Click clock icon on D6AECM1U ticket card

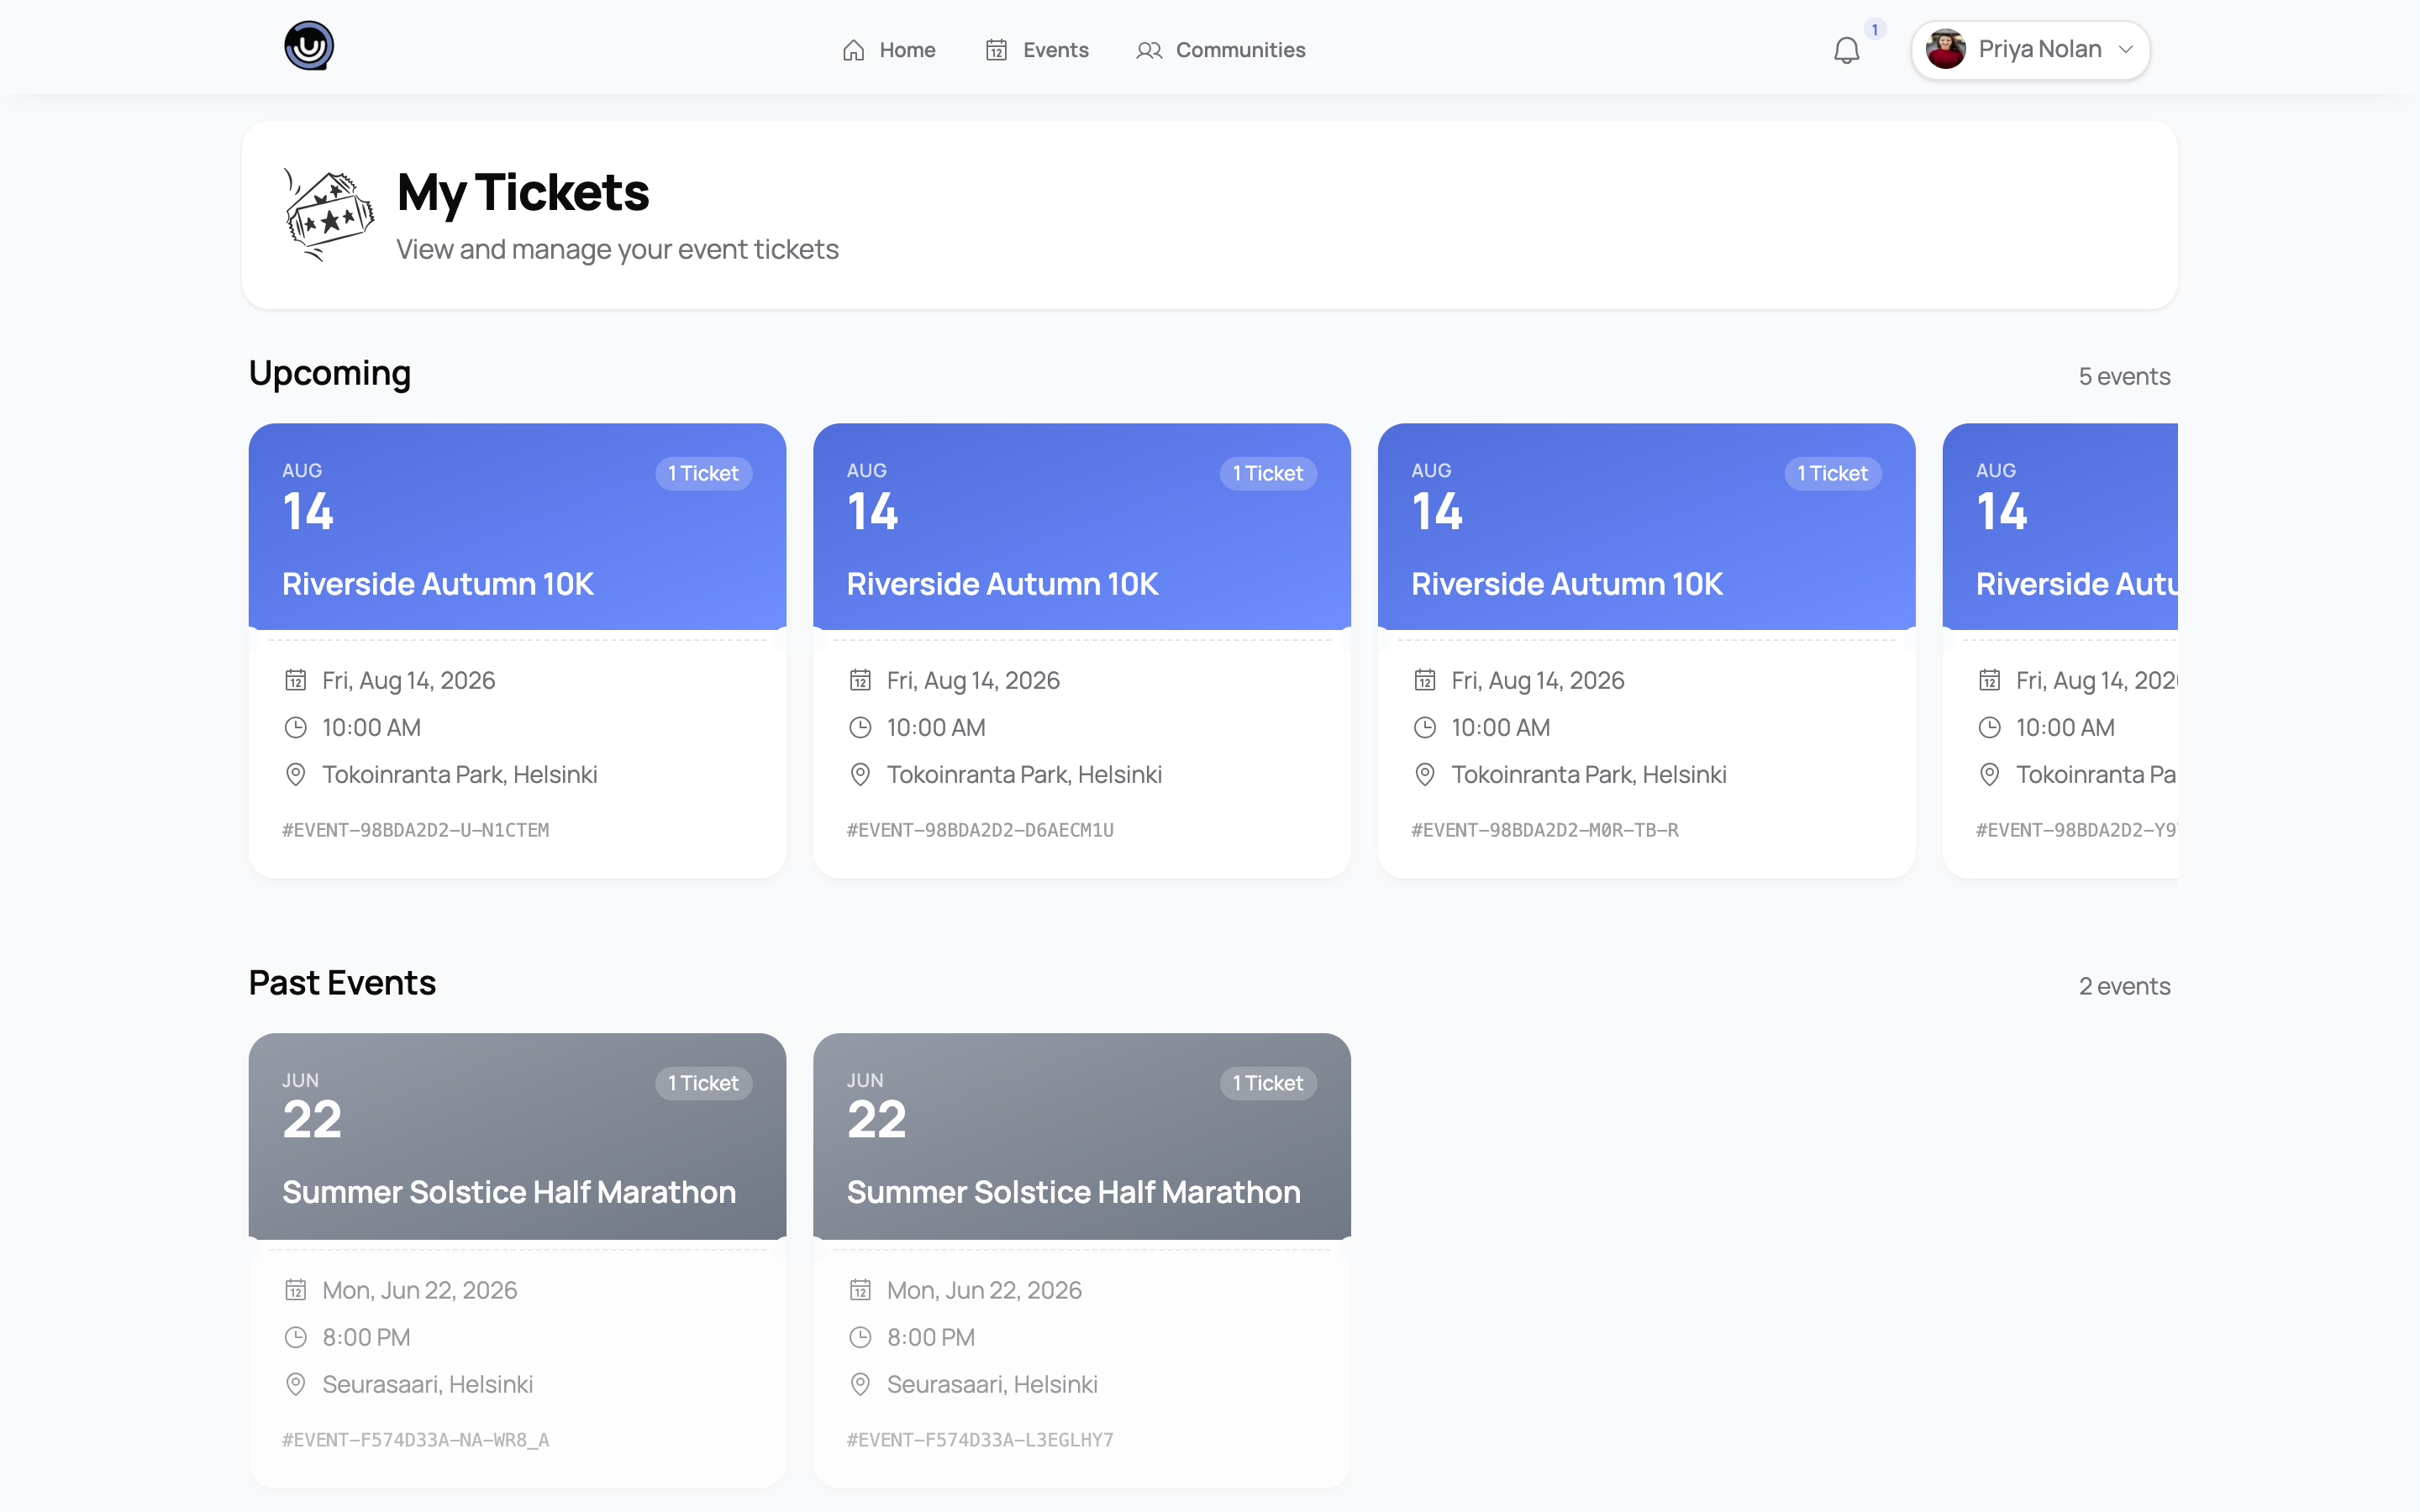pyautogui.click(x=860, y=728)
